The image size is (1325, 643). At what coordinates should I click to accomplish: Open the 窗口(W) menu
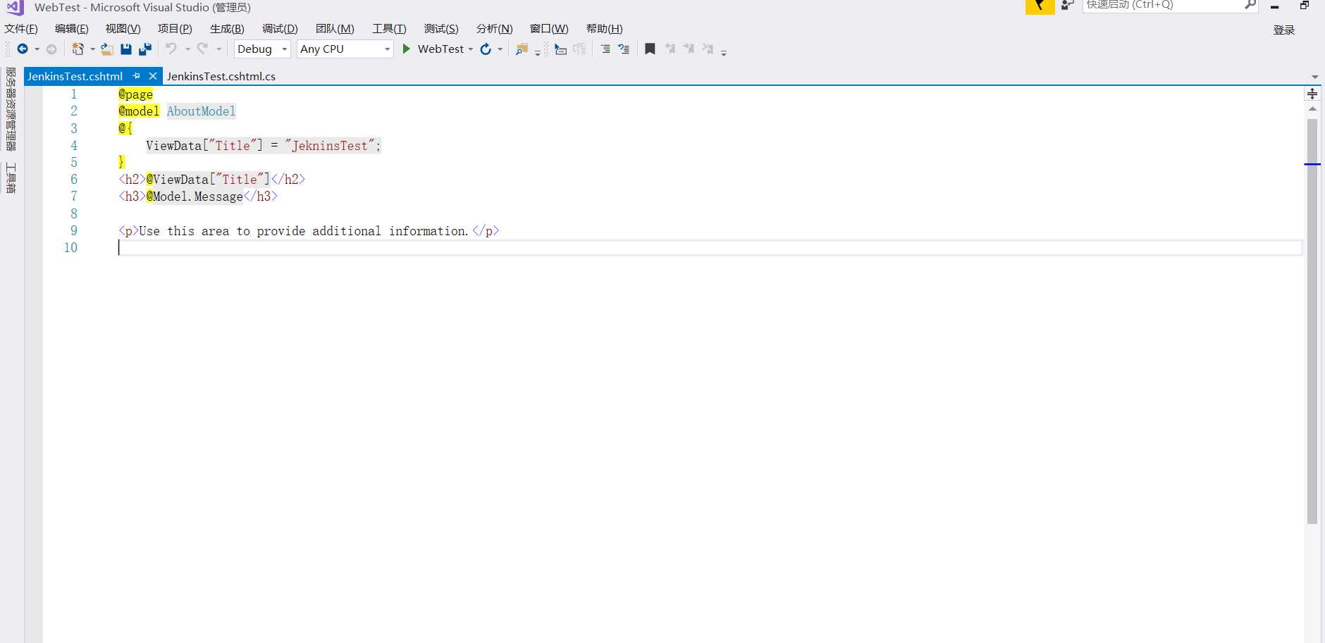point(549,29)
